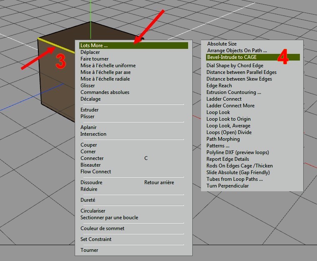Click Set Constraint menu item
Viewport: 317px width, 261px height.
click(x=96, y=239)
